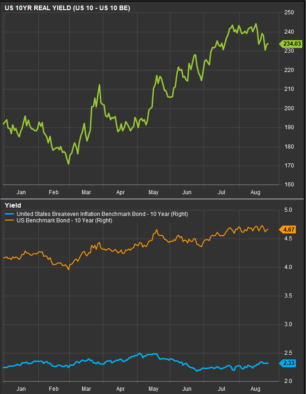The height and width of the screenshot is (394, 306).
Task: Click the 4.5 axis label on Yield chart
Action: click(x=288, y=239)
